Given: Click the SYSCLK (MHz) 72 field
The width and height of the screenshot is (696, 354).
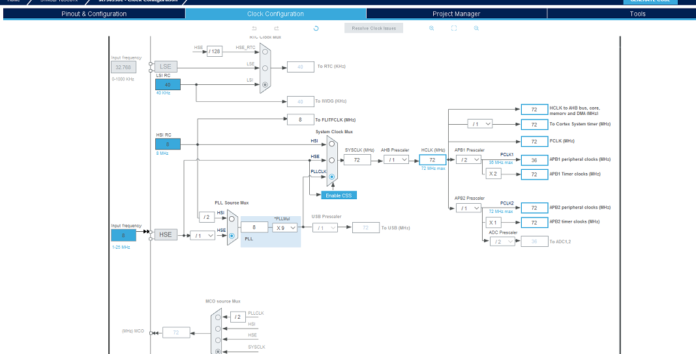Looking at the screenshot, I should (357, 159).
